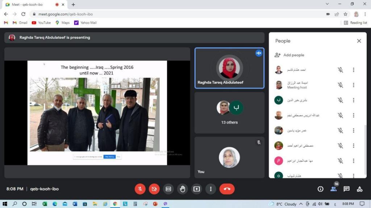Open more actions for the Meeting host participant

pos(353,85)
